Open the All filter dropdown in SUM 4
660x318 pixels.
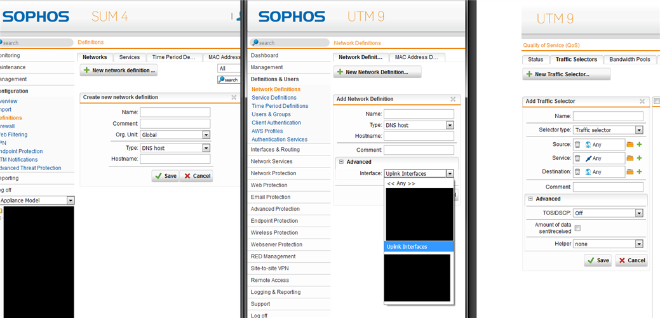[x=229, y=69]
